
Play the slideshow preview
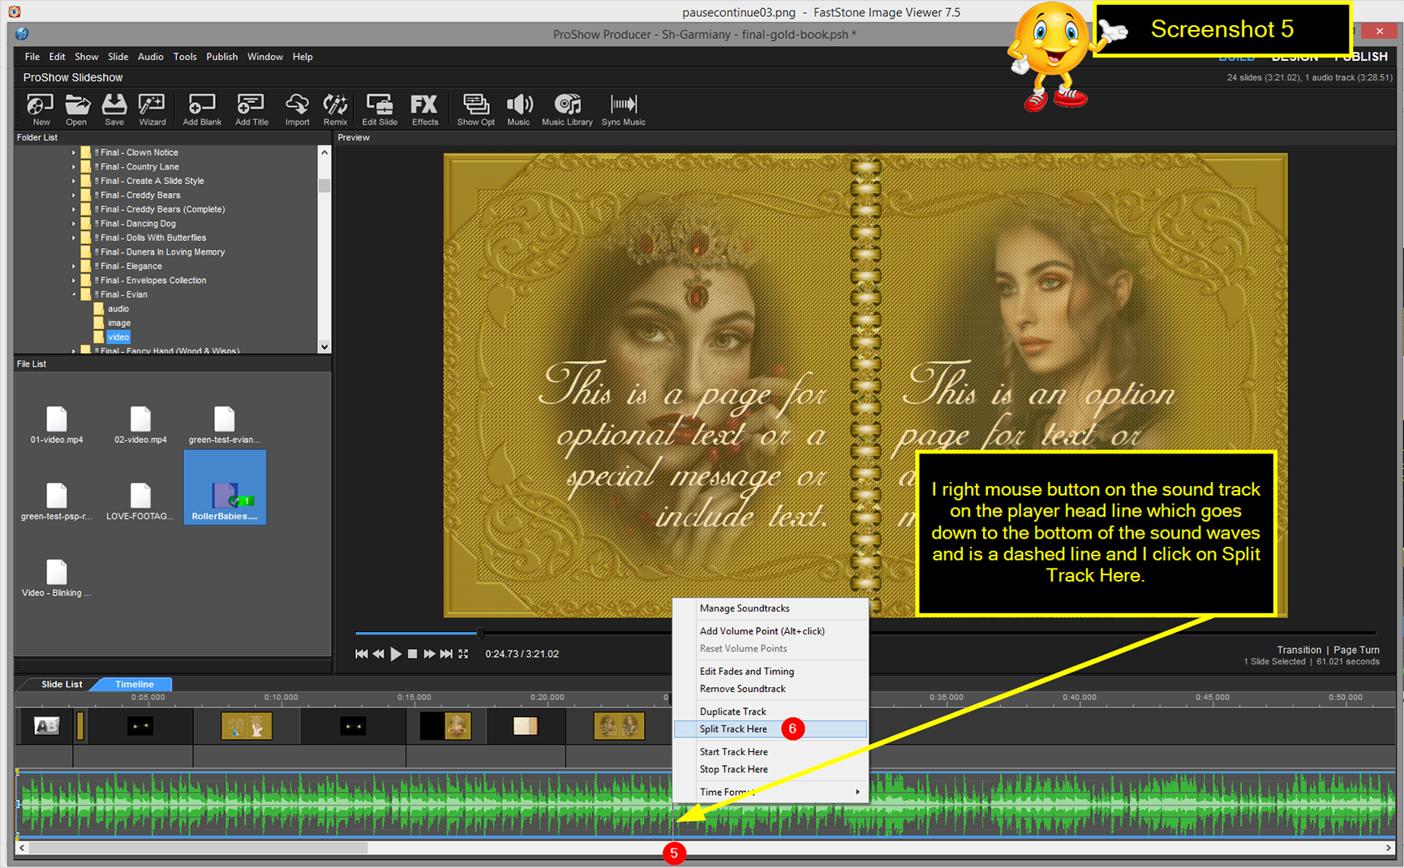click(x=396, y=654)
